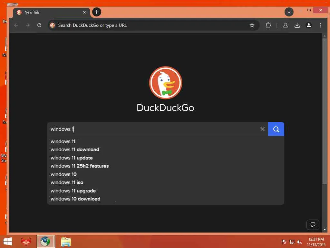Open the clock showing 12:21 PM
Viewport: 330px width, 248px height.
coord(316,242)
